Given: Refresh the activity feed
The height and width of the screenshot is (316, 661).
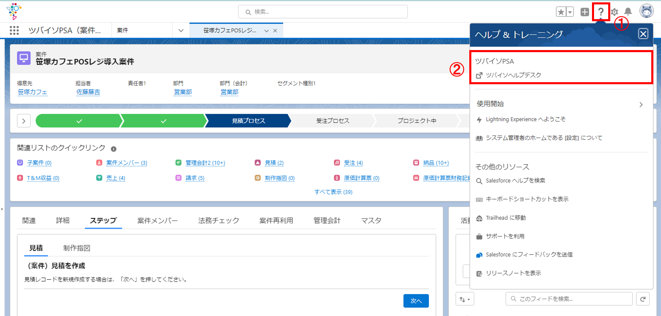Looking at the screenshot, I should 643,299.
